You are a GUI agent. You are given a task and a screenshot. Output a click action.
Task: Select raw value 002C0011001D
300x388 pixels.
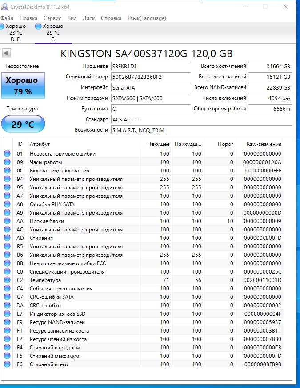[x=262, y=280]
